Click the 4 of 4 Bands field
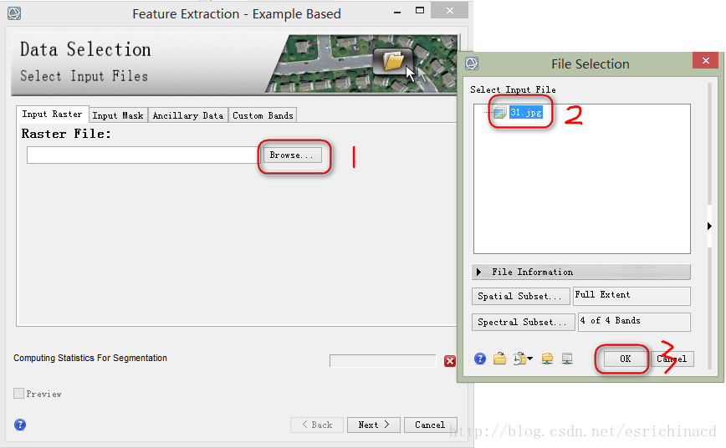 point(634,322)
